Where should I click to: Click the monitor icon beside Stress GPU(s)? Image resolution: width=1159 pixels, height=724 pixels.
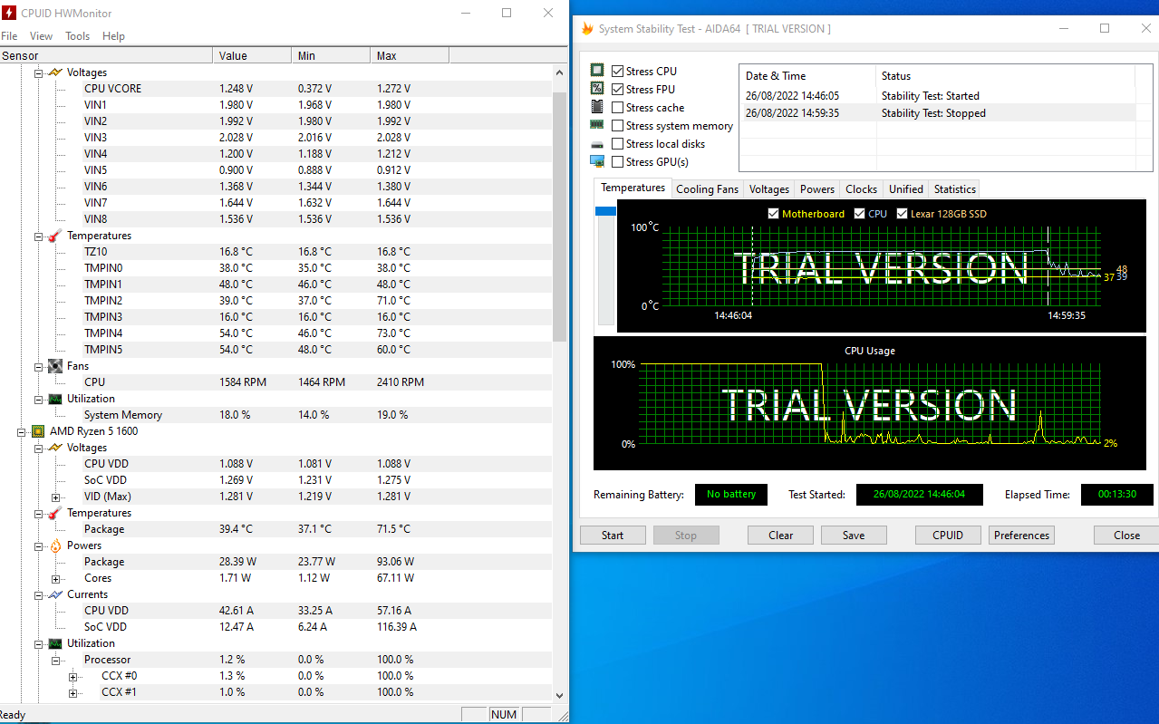pyautogui.click(x=597, y=161)
